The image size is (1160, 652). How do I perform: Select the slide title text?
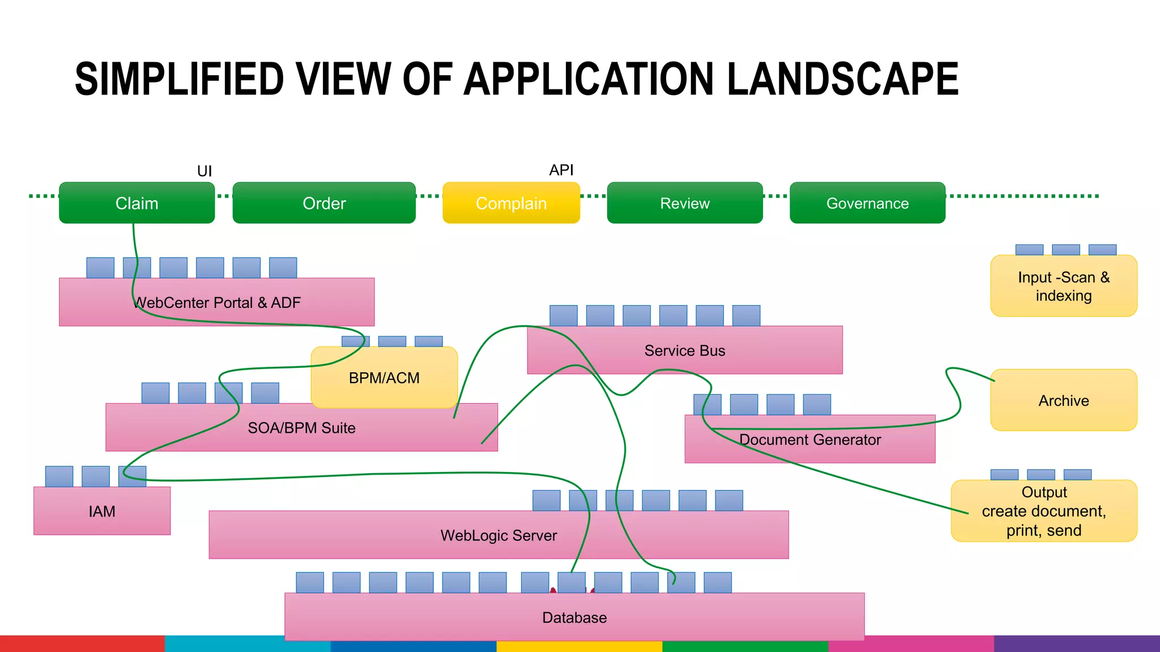coord(517,79)
